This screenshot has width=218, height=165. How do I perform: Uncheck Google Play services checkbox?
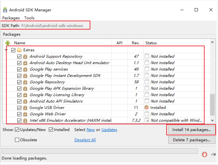(19, 69)
